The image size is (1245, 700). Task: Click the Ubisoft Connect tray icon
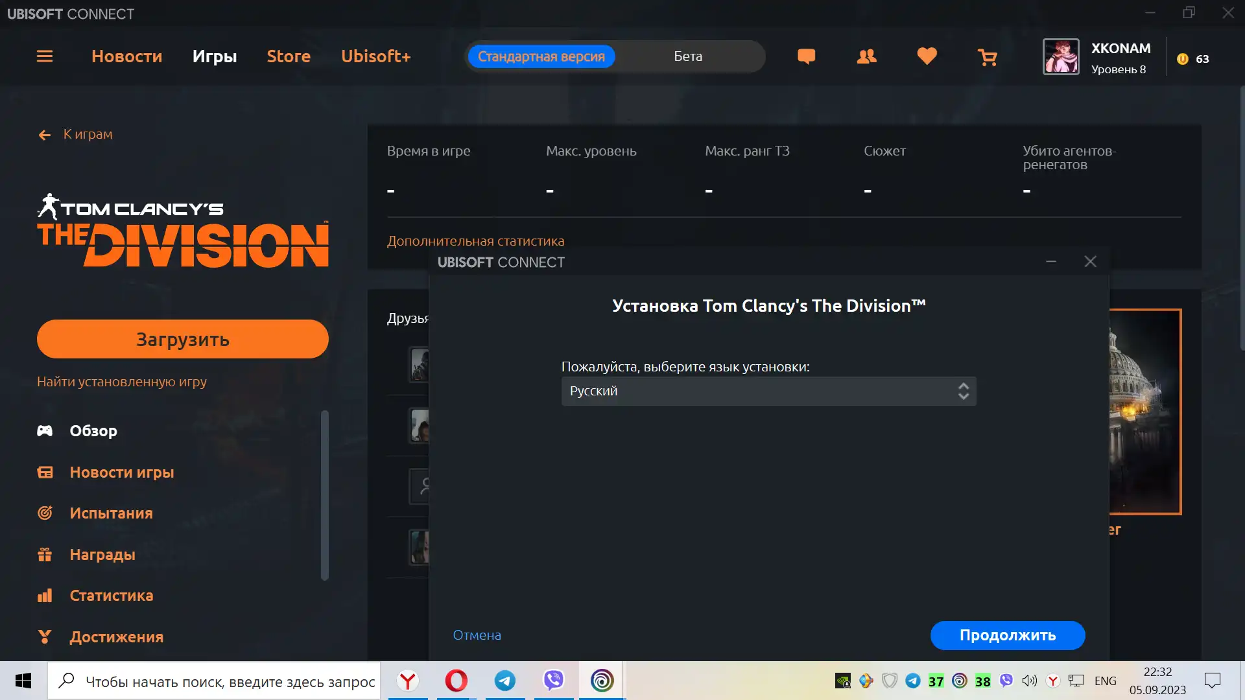click(x=959, y=681)
